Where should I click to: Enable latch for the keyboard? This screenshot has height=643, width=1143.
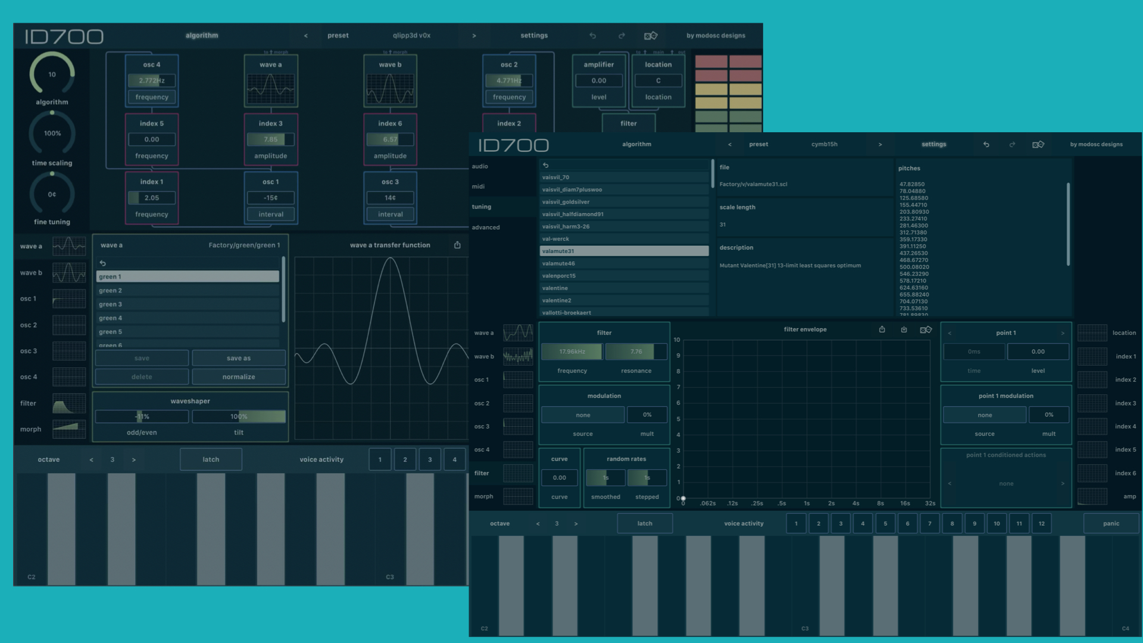pyautogui.click(x=645, y=523)
